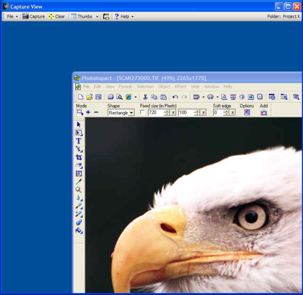Clear the captures in Capture View
This screenshot has width=303, height=295.
[57, 17]
